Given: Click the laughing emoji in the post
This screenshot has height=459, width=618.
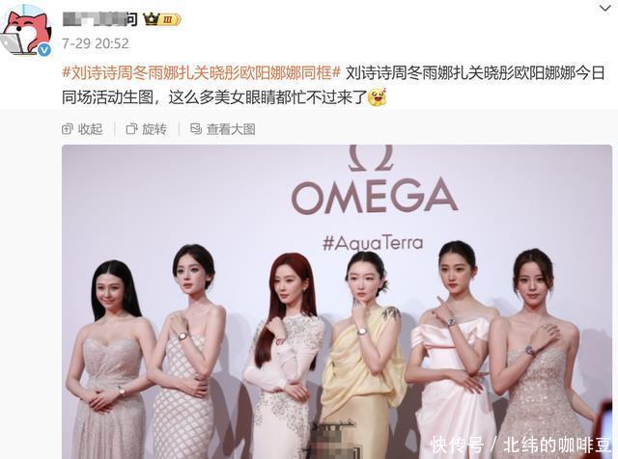Looking at the screenshot, I should click(x=377, y=97).
